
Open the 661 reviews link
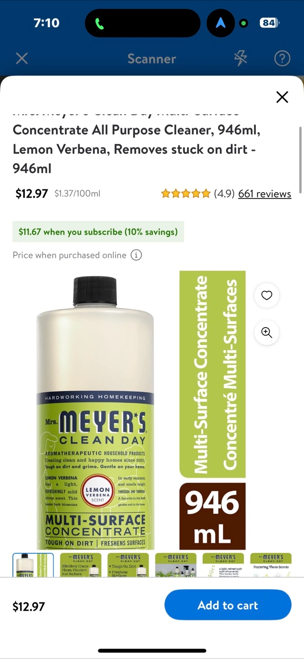[x=265, y=194]
